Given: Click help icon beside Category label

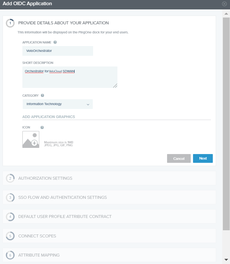Looking at the screenshot, I should tap(42, 96).
